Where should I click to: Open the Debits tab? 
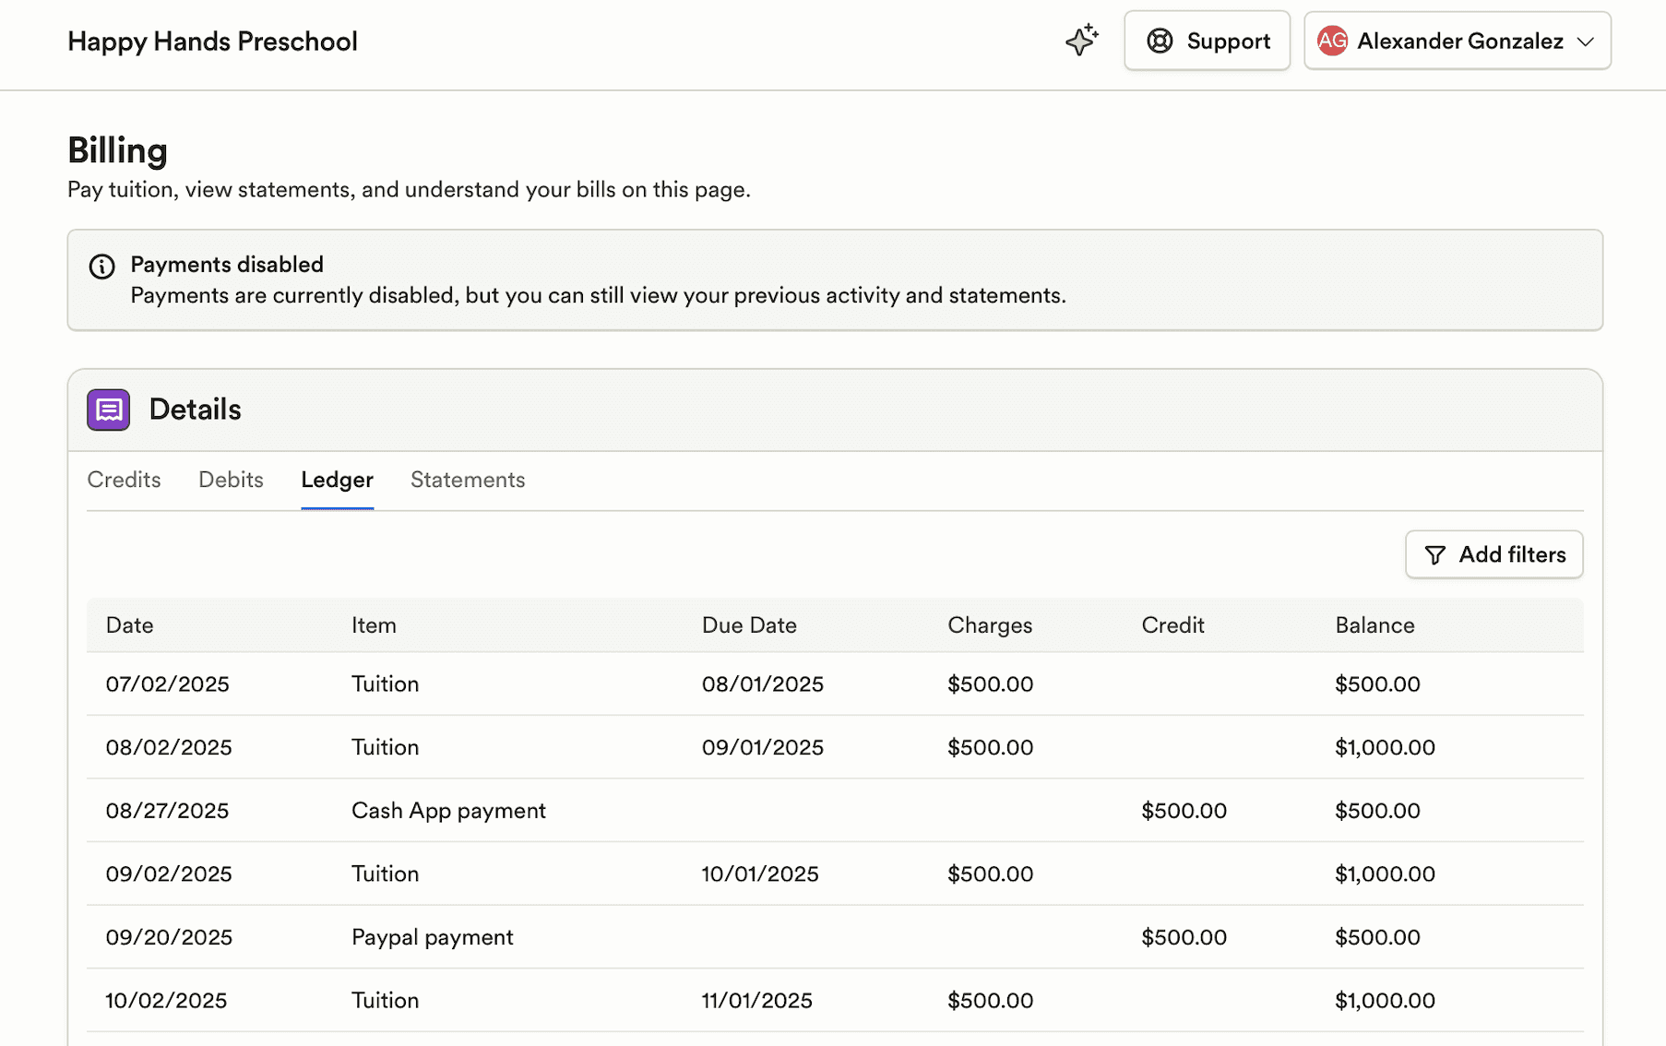tap(231, 480)
